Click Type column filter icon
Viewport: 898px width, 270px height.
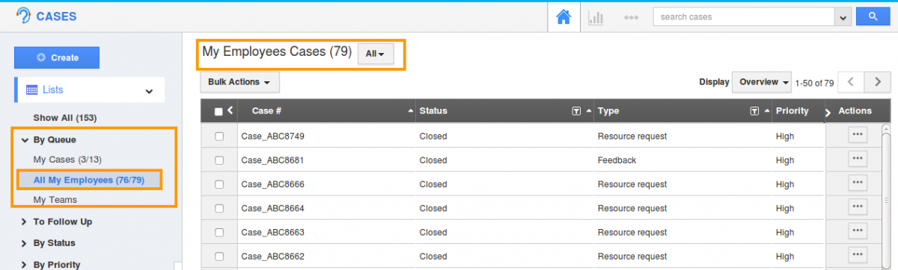pos(754,111)
